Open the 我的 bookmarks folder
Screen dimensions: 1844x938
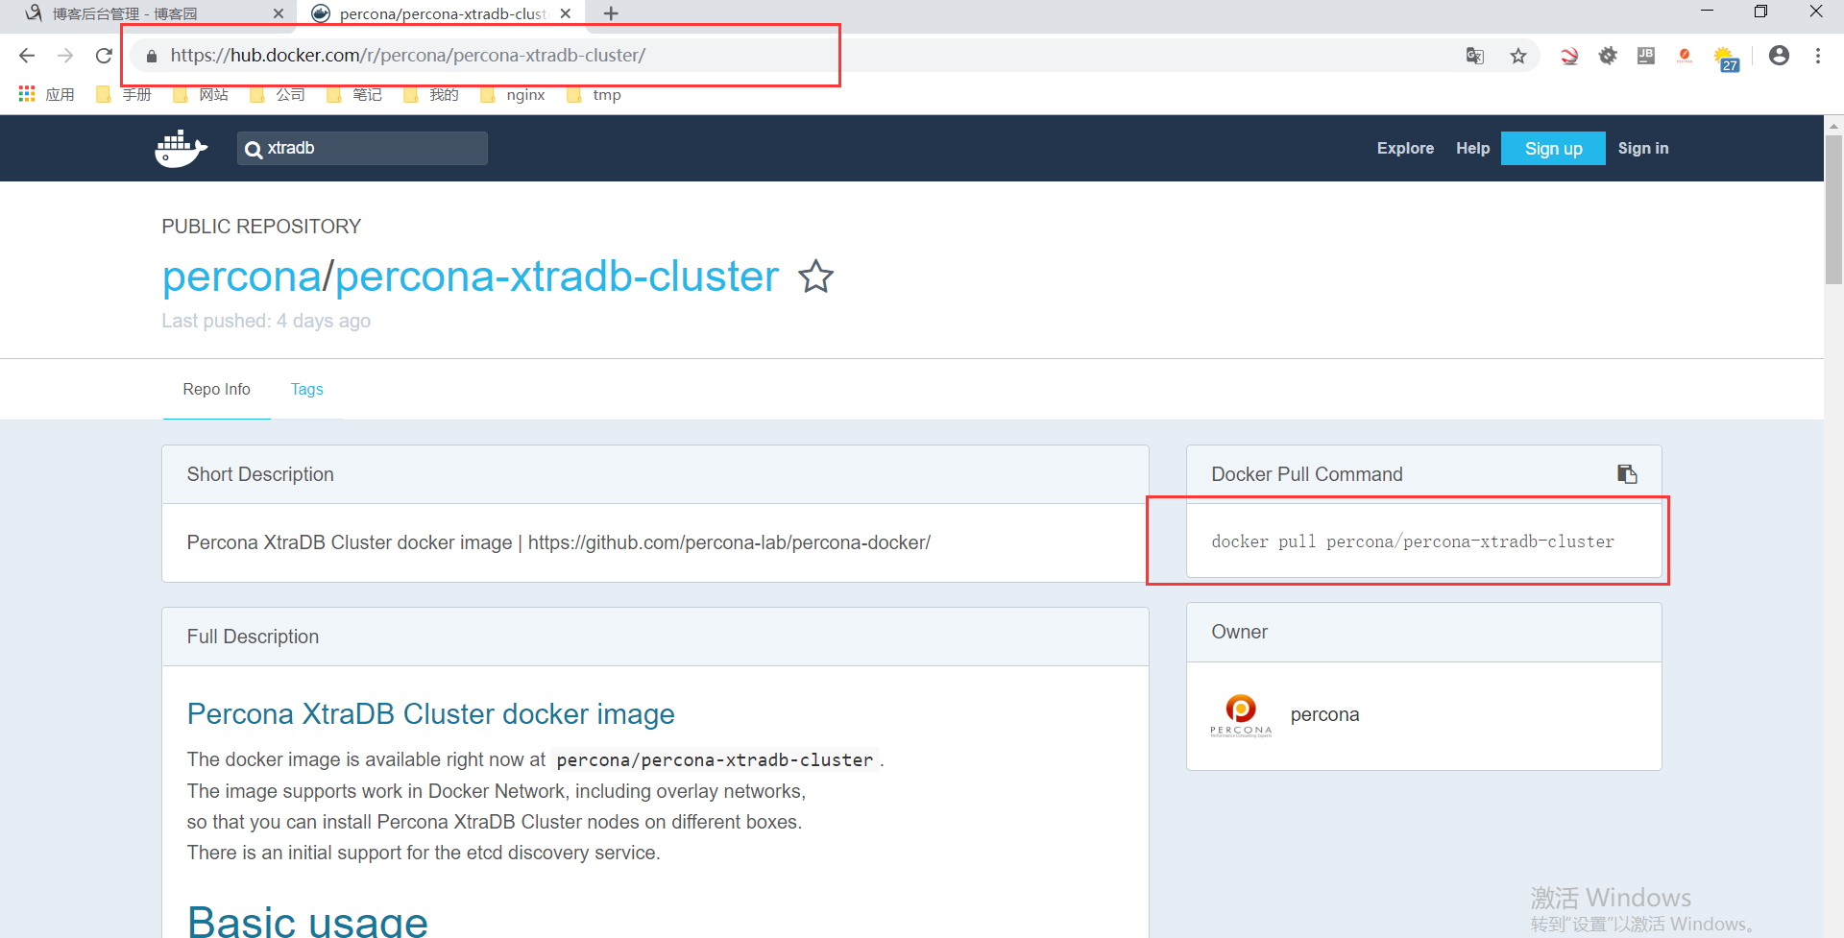pyautogui.click(x=431, y=94)
